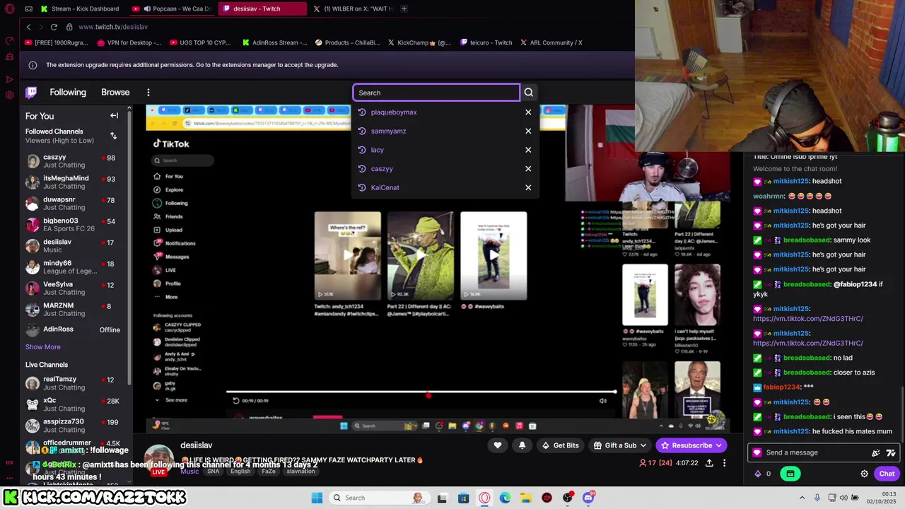Image resolution: width=905 pixels, height=509 pixels.
Task: Click the English stream tag
Action: 240,472
